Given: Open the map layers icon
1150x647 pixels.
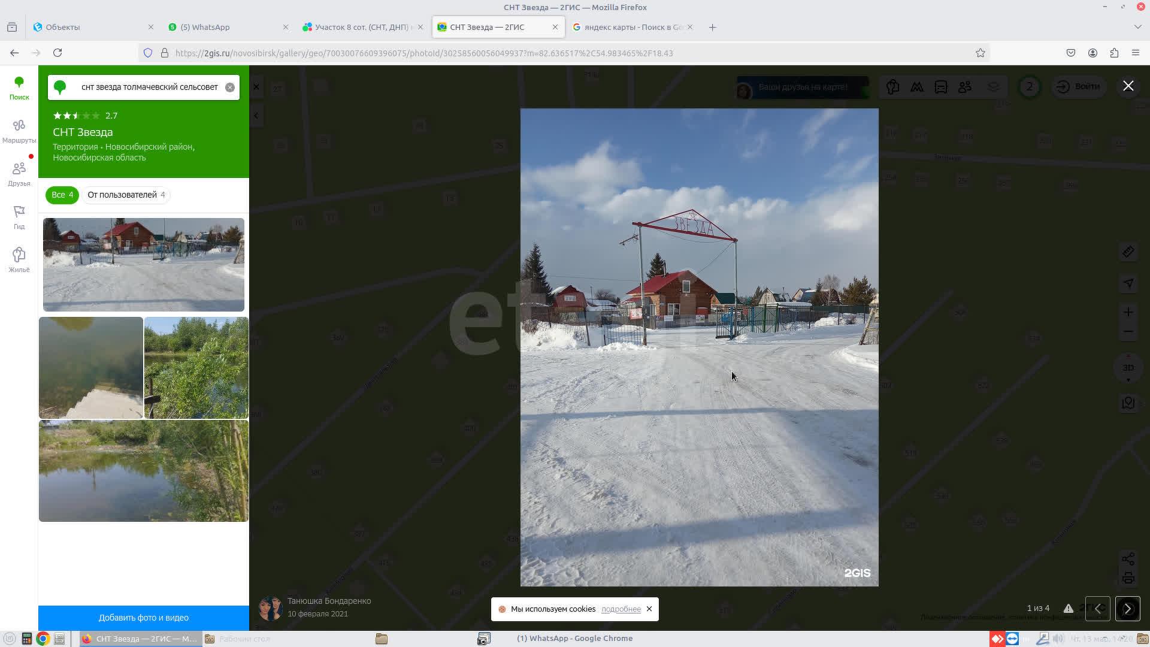Looking at the screenshot, I should pos(994,87).
